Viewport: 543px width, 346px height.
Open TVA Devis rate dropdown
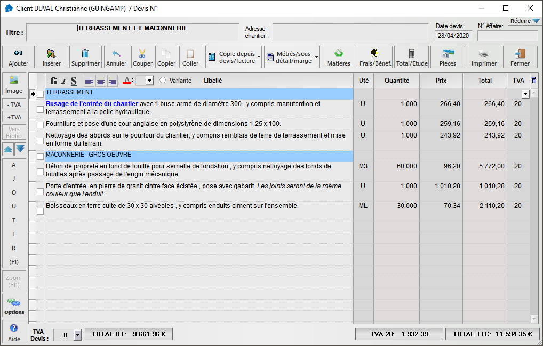pos(77,335)
